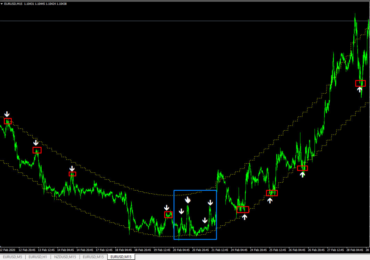Click the 26 Feb 20:45 time label

tap(316, 250)
